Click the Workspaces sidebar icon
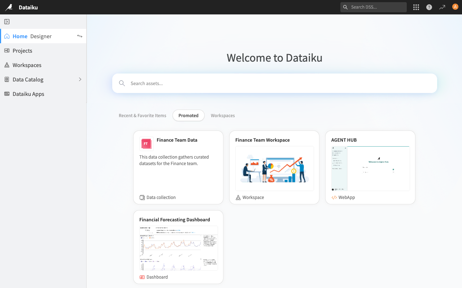Viewport: 462px width, 288px height. [x=7, y=65]
